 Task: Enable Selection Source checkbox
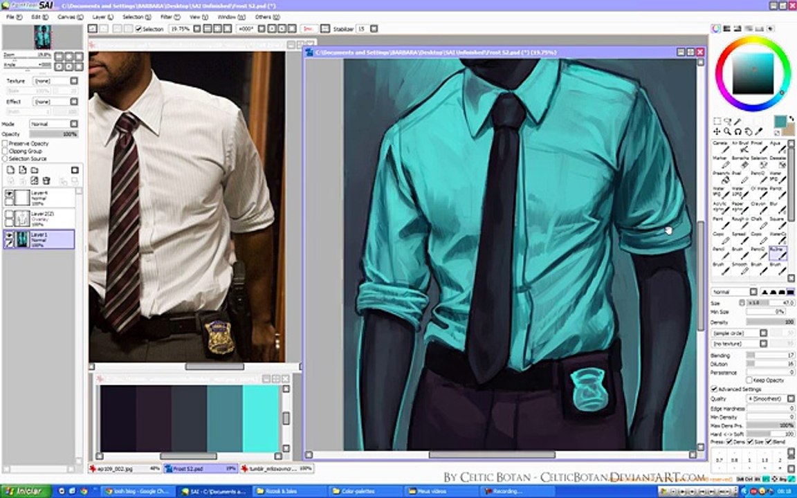pos(5,159)
